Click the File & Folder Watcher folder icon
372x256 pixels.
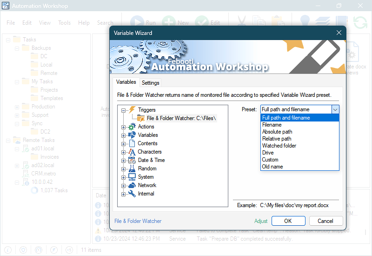point(141,118)
